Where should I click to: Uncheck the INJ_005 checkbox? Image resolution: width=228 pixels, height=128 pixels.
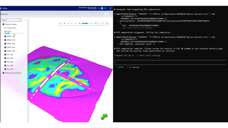(x=5, y=69)
